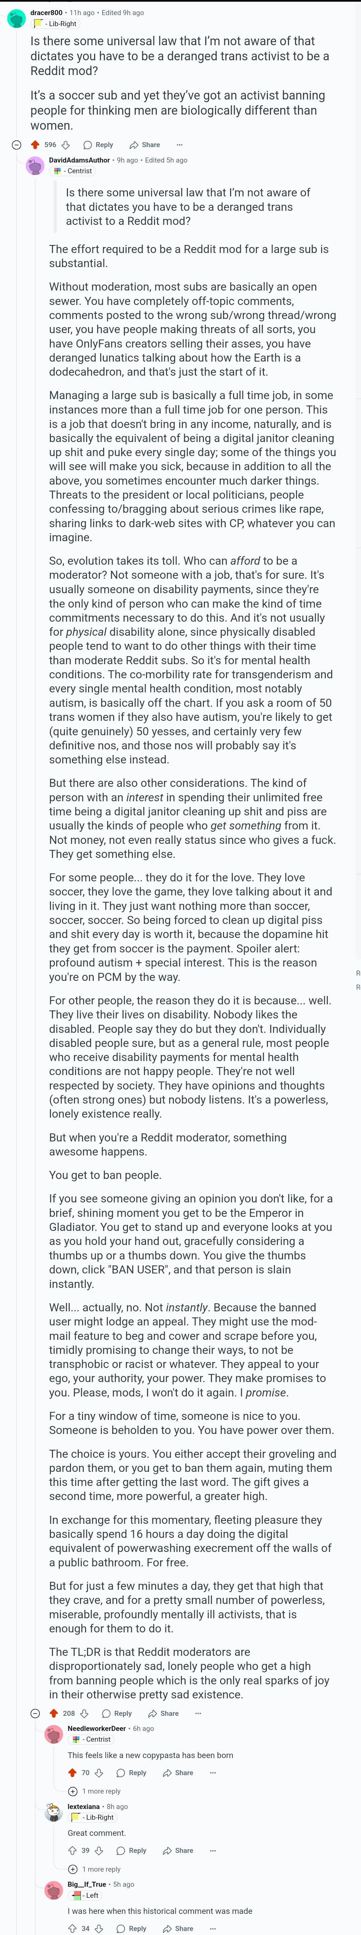
Task: Reply to DavidAdamsAuthor's comment
Action: [117, 1713]
